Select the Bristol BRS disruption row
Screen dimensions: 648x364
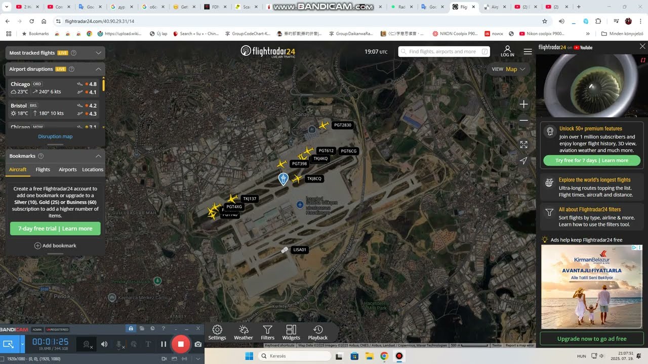click(x=54, y=110)
